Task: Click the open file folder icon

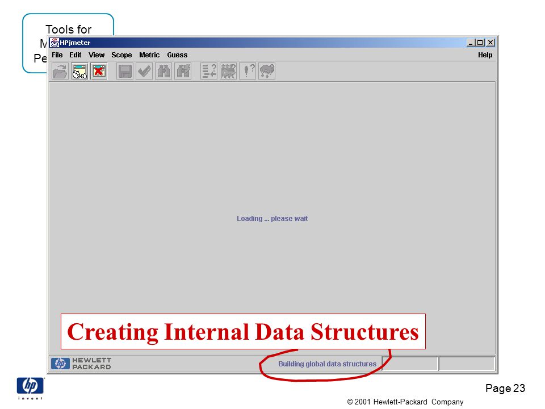Action: point(60,72)
